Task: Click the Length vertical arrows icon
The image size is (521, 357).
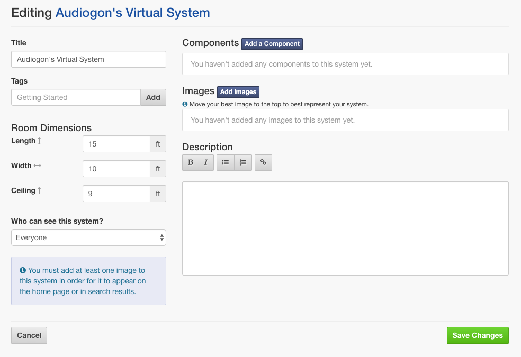Action: pos(39,141)
